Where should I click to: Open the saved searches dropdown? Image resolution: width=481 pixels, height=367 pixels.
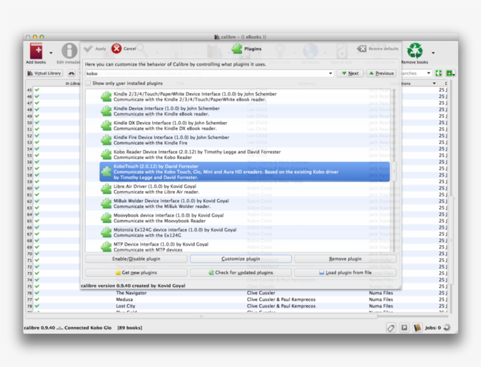point(429,73)
